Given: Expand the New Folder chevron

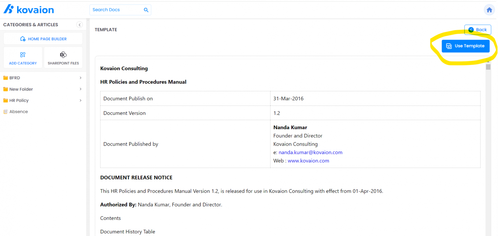Looking at the screenshot, I should 80,89.
